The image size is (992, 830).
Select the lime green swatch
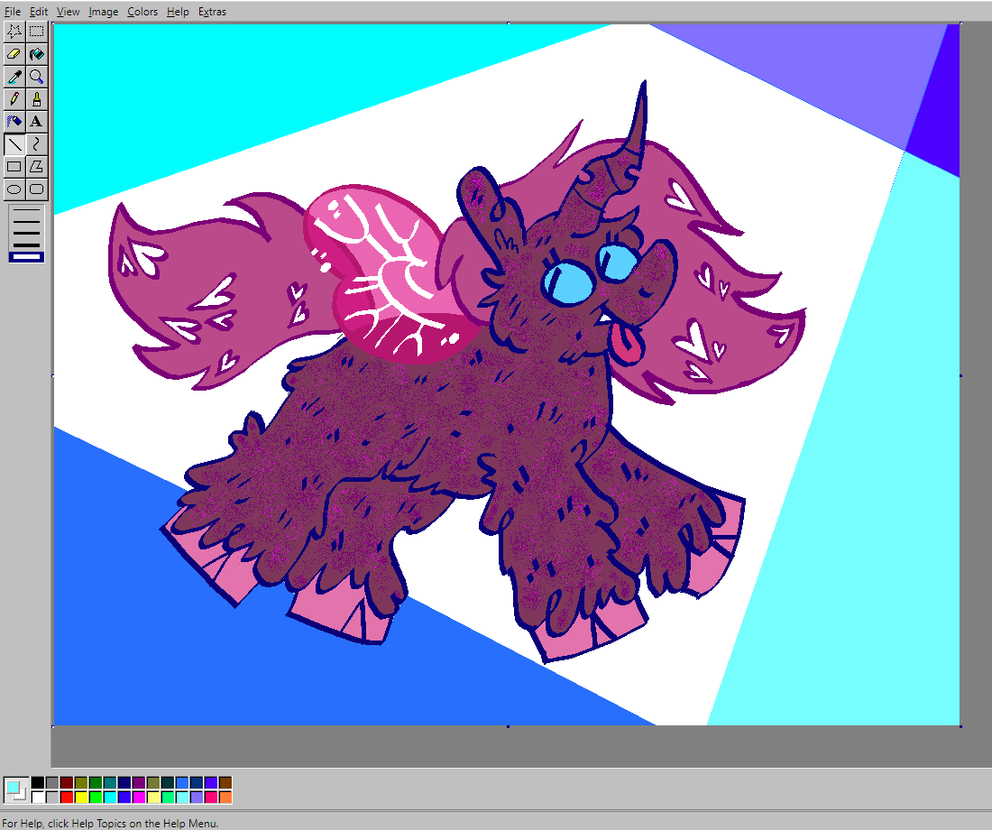coord(96,798)
